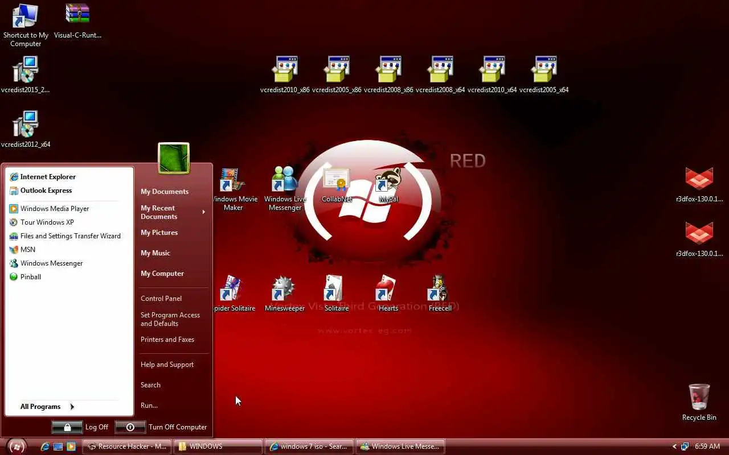Select Spider Solitaire desktop shortcut

point(235,294)
